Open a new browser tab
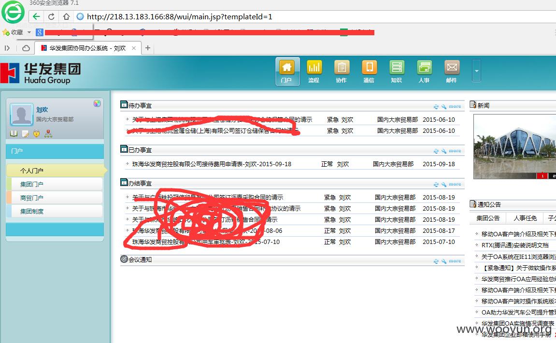 pos(148,47)
